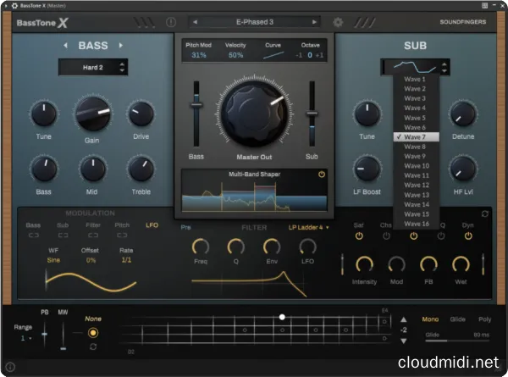
Task: Open the LP Ladder 4 filter type dropdown
Action: coord(308,227)
